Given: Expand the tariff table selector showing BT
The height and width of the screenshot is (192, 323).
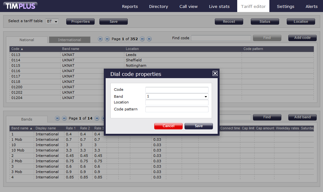Looking at the screenshot, I should click(52, 22).
